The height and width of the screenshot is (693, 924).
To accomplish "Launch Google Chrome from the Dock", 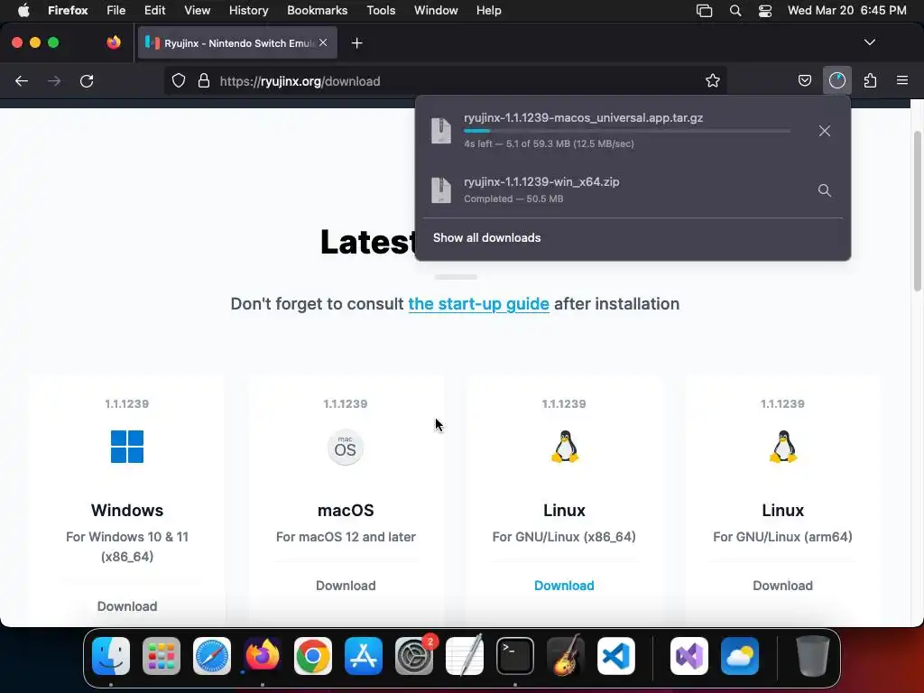I will click(312, 656).
